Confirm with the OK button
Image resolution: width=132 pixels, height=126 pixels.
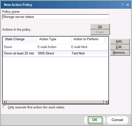pos(95,120)
